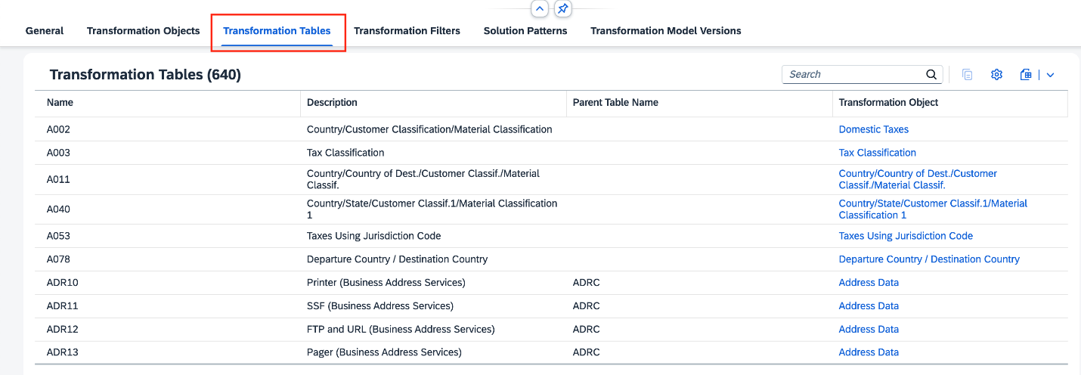The width and height of the screenshot is (1081, 375).
Task: Select the Transformation Filters tab
Action: tap(407, 31)
